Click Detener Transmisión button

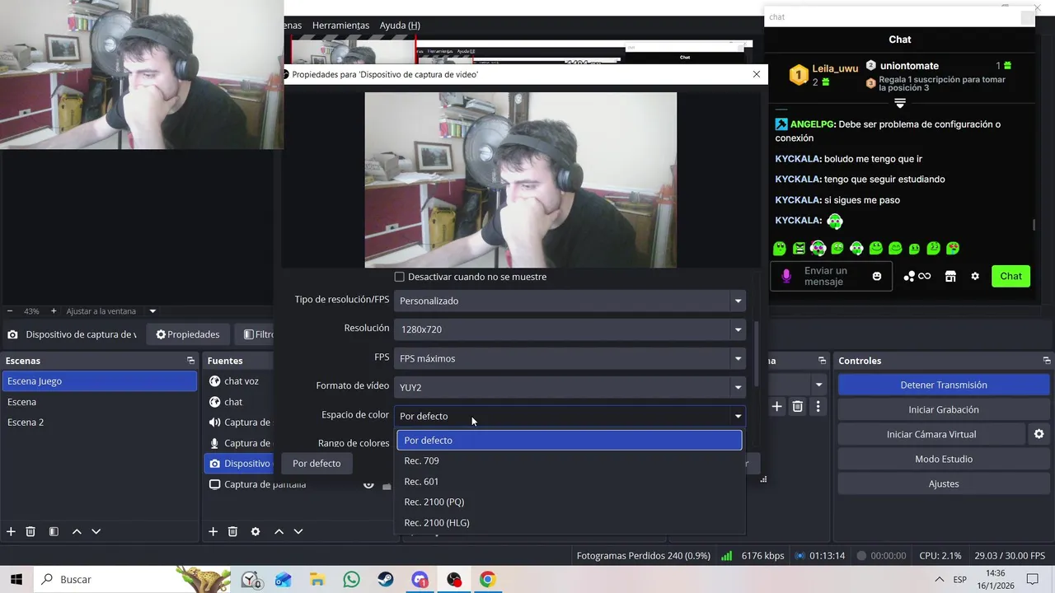click(x=944, y=385)
